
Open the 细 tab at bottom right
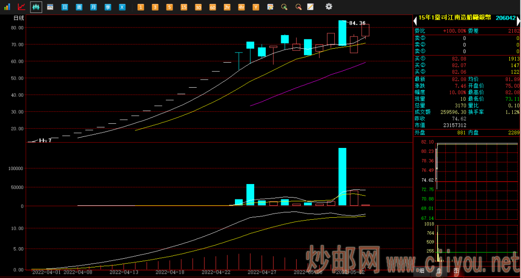(x=422, y=271)
